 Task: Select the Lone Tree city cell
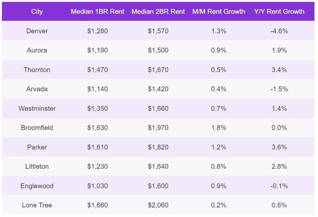(x=37, y=205)
